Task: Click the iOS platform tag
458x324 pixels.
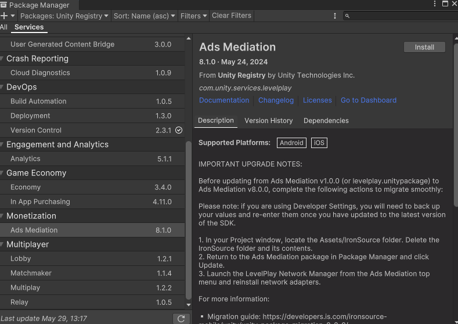Action: pos(319,143)
